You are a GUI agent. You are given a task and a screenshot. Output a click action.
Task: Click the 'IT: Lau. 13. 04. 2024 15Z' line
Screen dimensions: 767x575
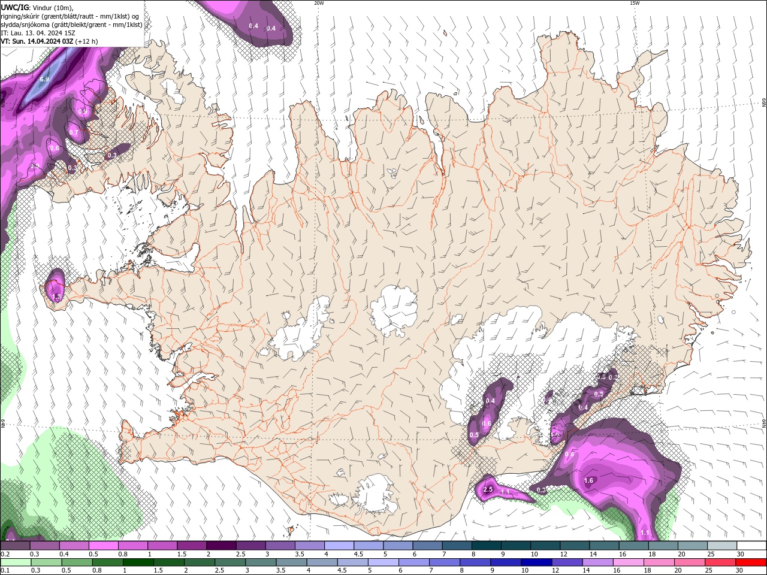pos(38,33)
